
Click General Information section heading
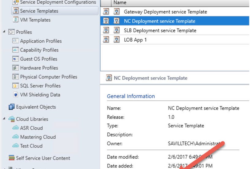131,96
